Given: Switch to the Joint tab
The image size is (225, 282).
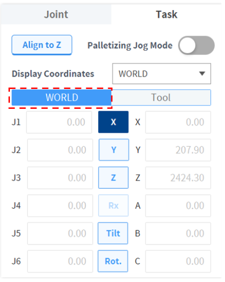Looking at the screenshot, I should pyautogui.click(x=56, y=14).
